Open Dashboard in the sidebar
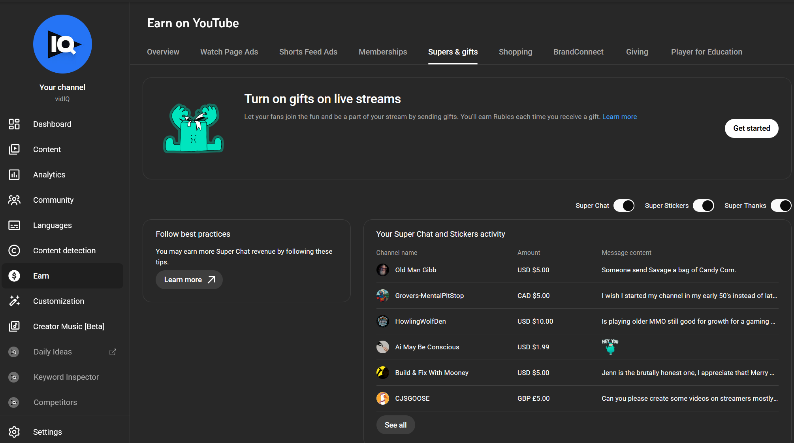The image size is (794, 443). (62, 124)
